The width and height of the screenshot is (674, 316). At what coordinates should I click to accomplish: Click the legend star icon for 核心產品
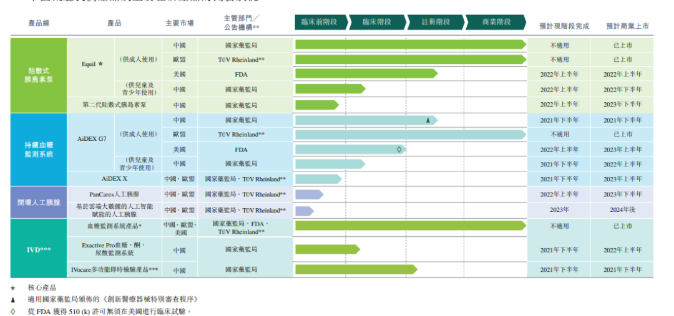pyautogui.click(x=13, y=288)
